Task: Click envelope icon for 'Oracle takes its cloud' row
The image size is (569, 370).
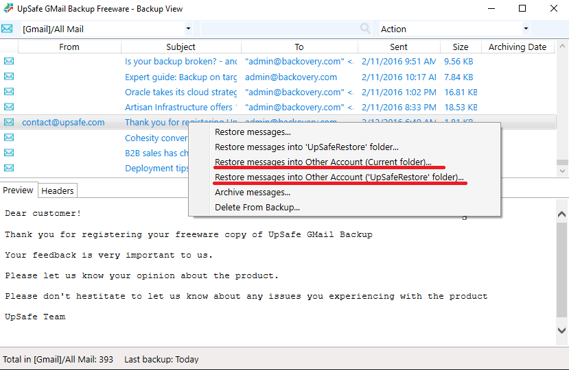Action: (9, 92)
